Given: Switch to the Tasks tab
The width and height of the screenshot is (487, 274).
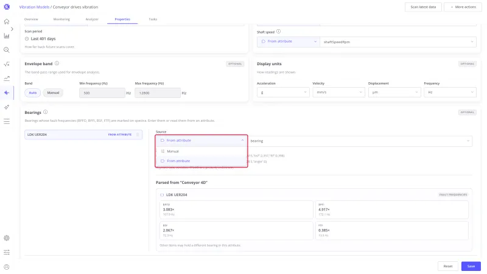Looking at the screenshot, I should click(153, 19).
